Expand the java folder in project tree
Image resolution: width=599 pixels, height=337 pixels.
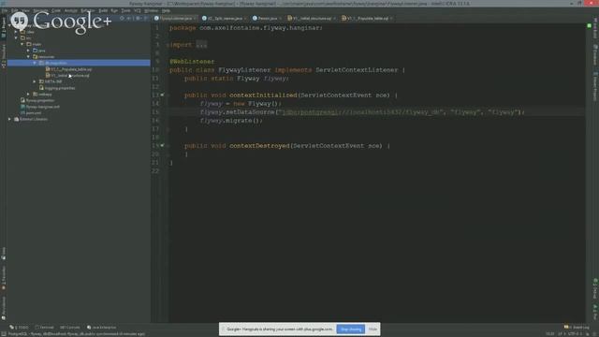[x=28, y=51]
